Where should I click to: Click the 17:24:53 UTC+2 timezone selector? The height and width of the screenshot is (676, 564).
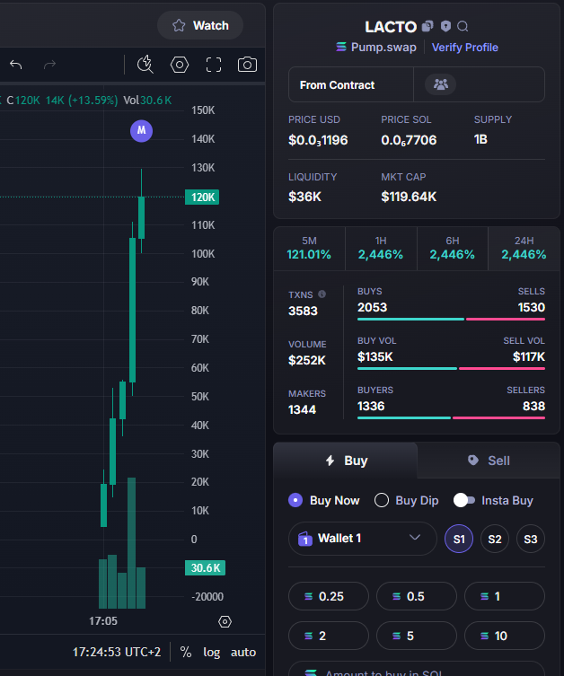(117, 652)
